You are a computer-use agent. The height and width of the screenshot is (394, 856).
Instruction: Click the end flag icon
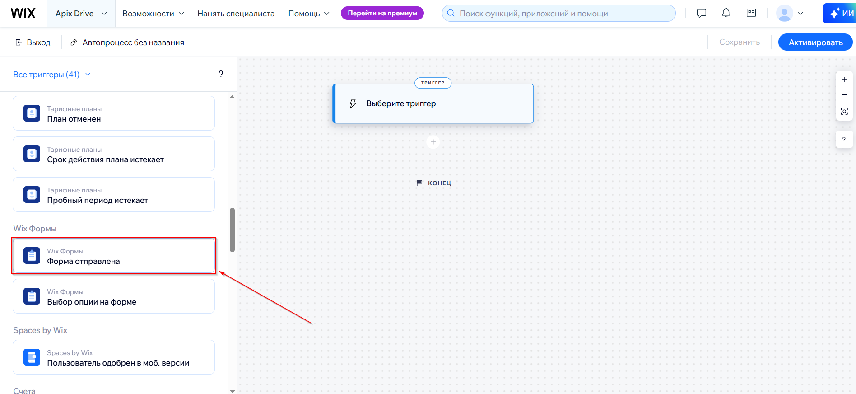pos(419,183)
